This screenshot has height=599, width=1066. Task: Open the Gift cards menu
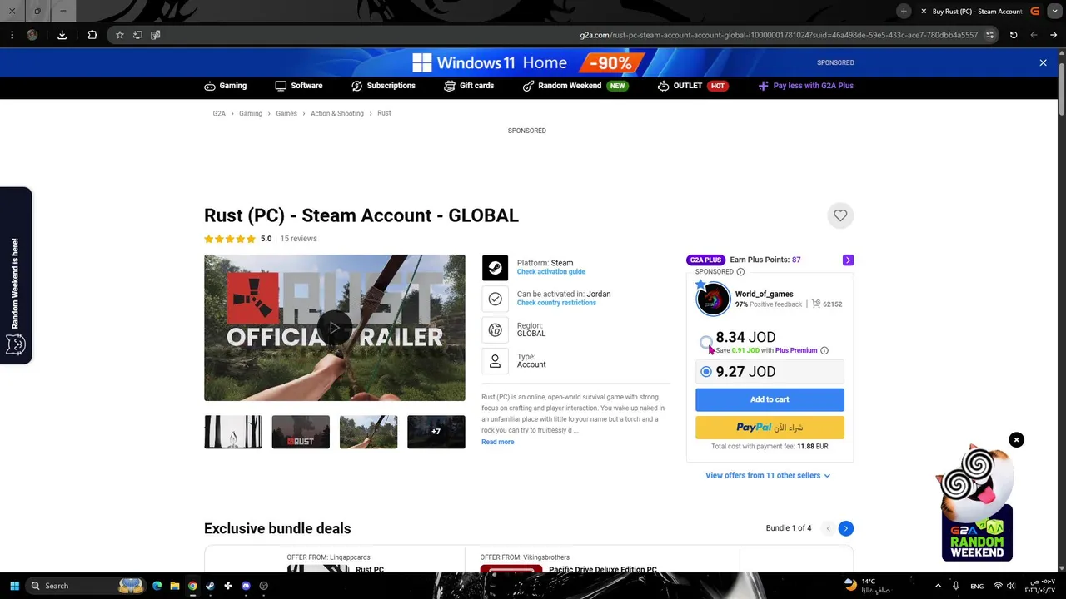(469, 86)
